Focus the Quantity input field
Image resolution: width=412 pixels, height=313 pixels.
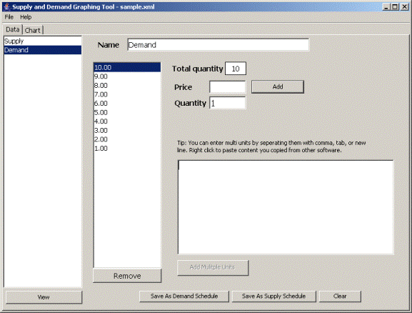tap(228, 103)
